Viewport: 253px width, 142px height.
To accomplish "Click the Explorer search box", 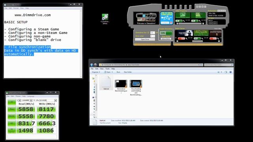I will [x=219, y=65].
